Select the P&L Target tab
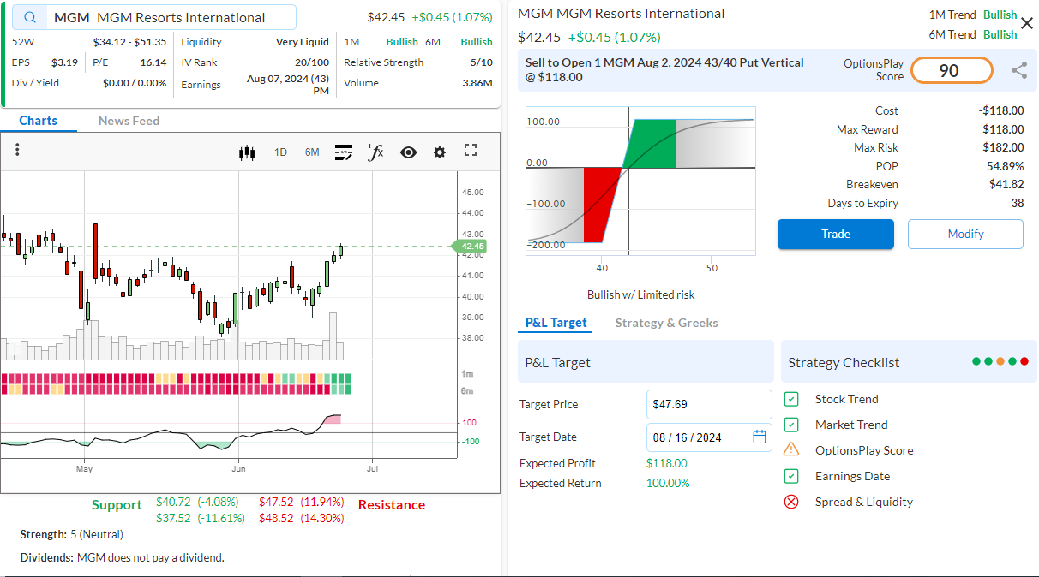This screenshot has width=1039, height=577. (556, 323)
